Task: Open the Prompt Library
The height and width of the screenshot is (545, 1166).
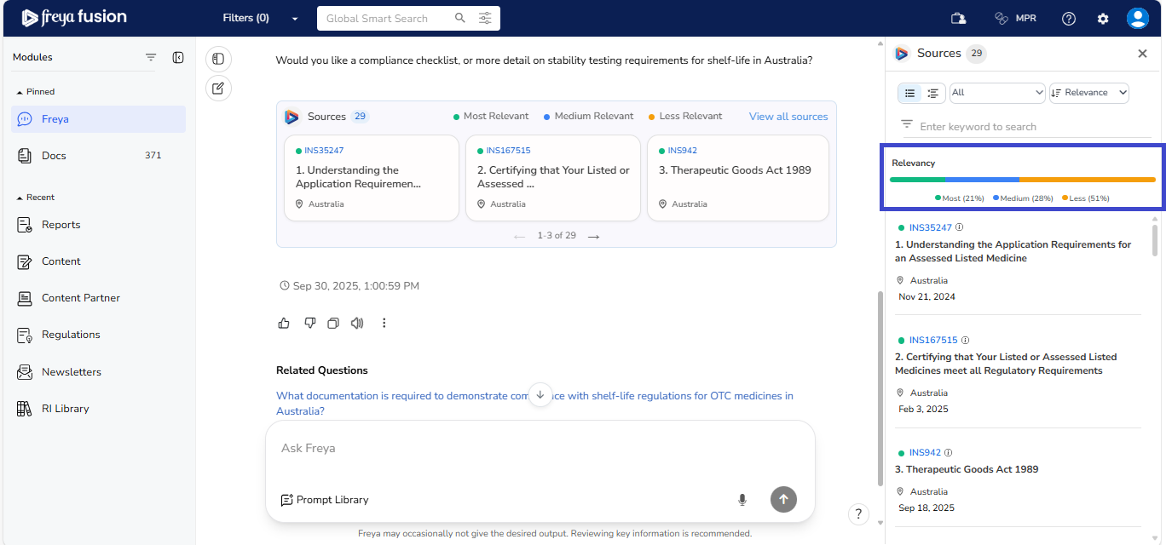Action: [x=325, y=500]
